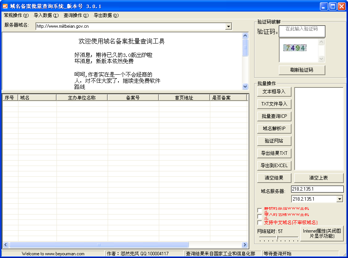Open the 查询操作 menu

coord(76,15)
